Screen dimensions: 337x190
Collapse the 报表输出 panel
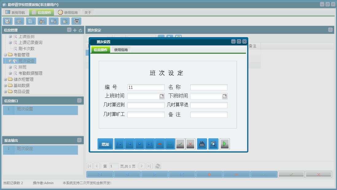pyautogui.click(x=79, y=140)
